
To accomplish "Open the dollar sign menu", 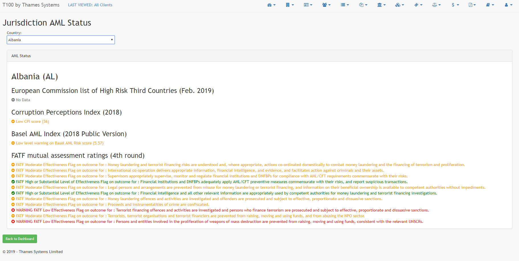I will point(455,5).
